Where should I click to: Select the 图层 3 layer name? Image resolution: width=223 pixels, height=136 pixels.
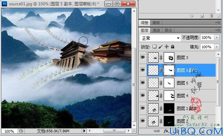[x=182, y=58]
